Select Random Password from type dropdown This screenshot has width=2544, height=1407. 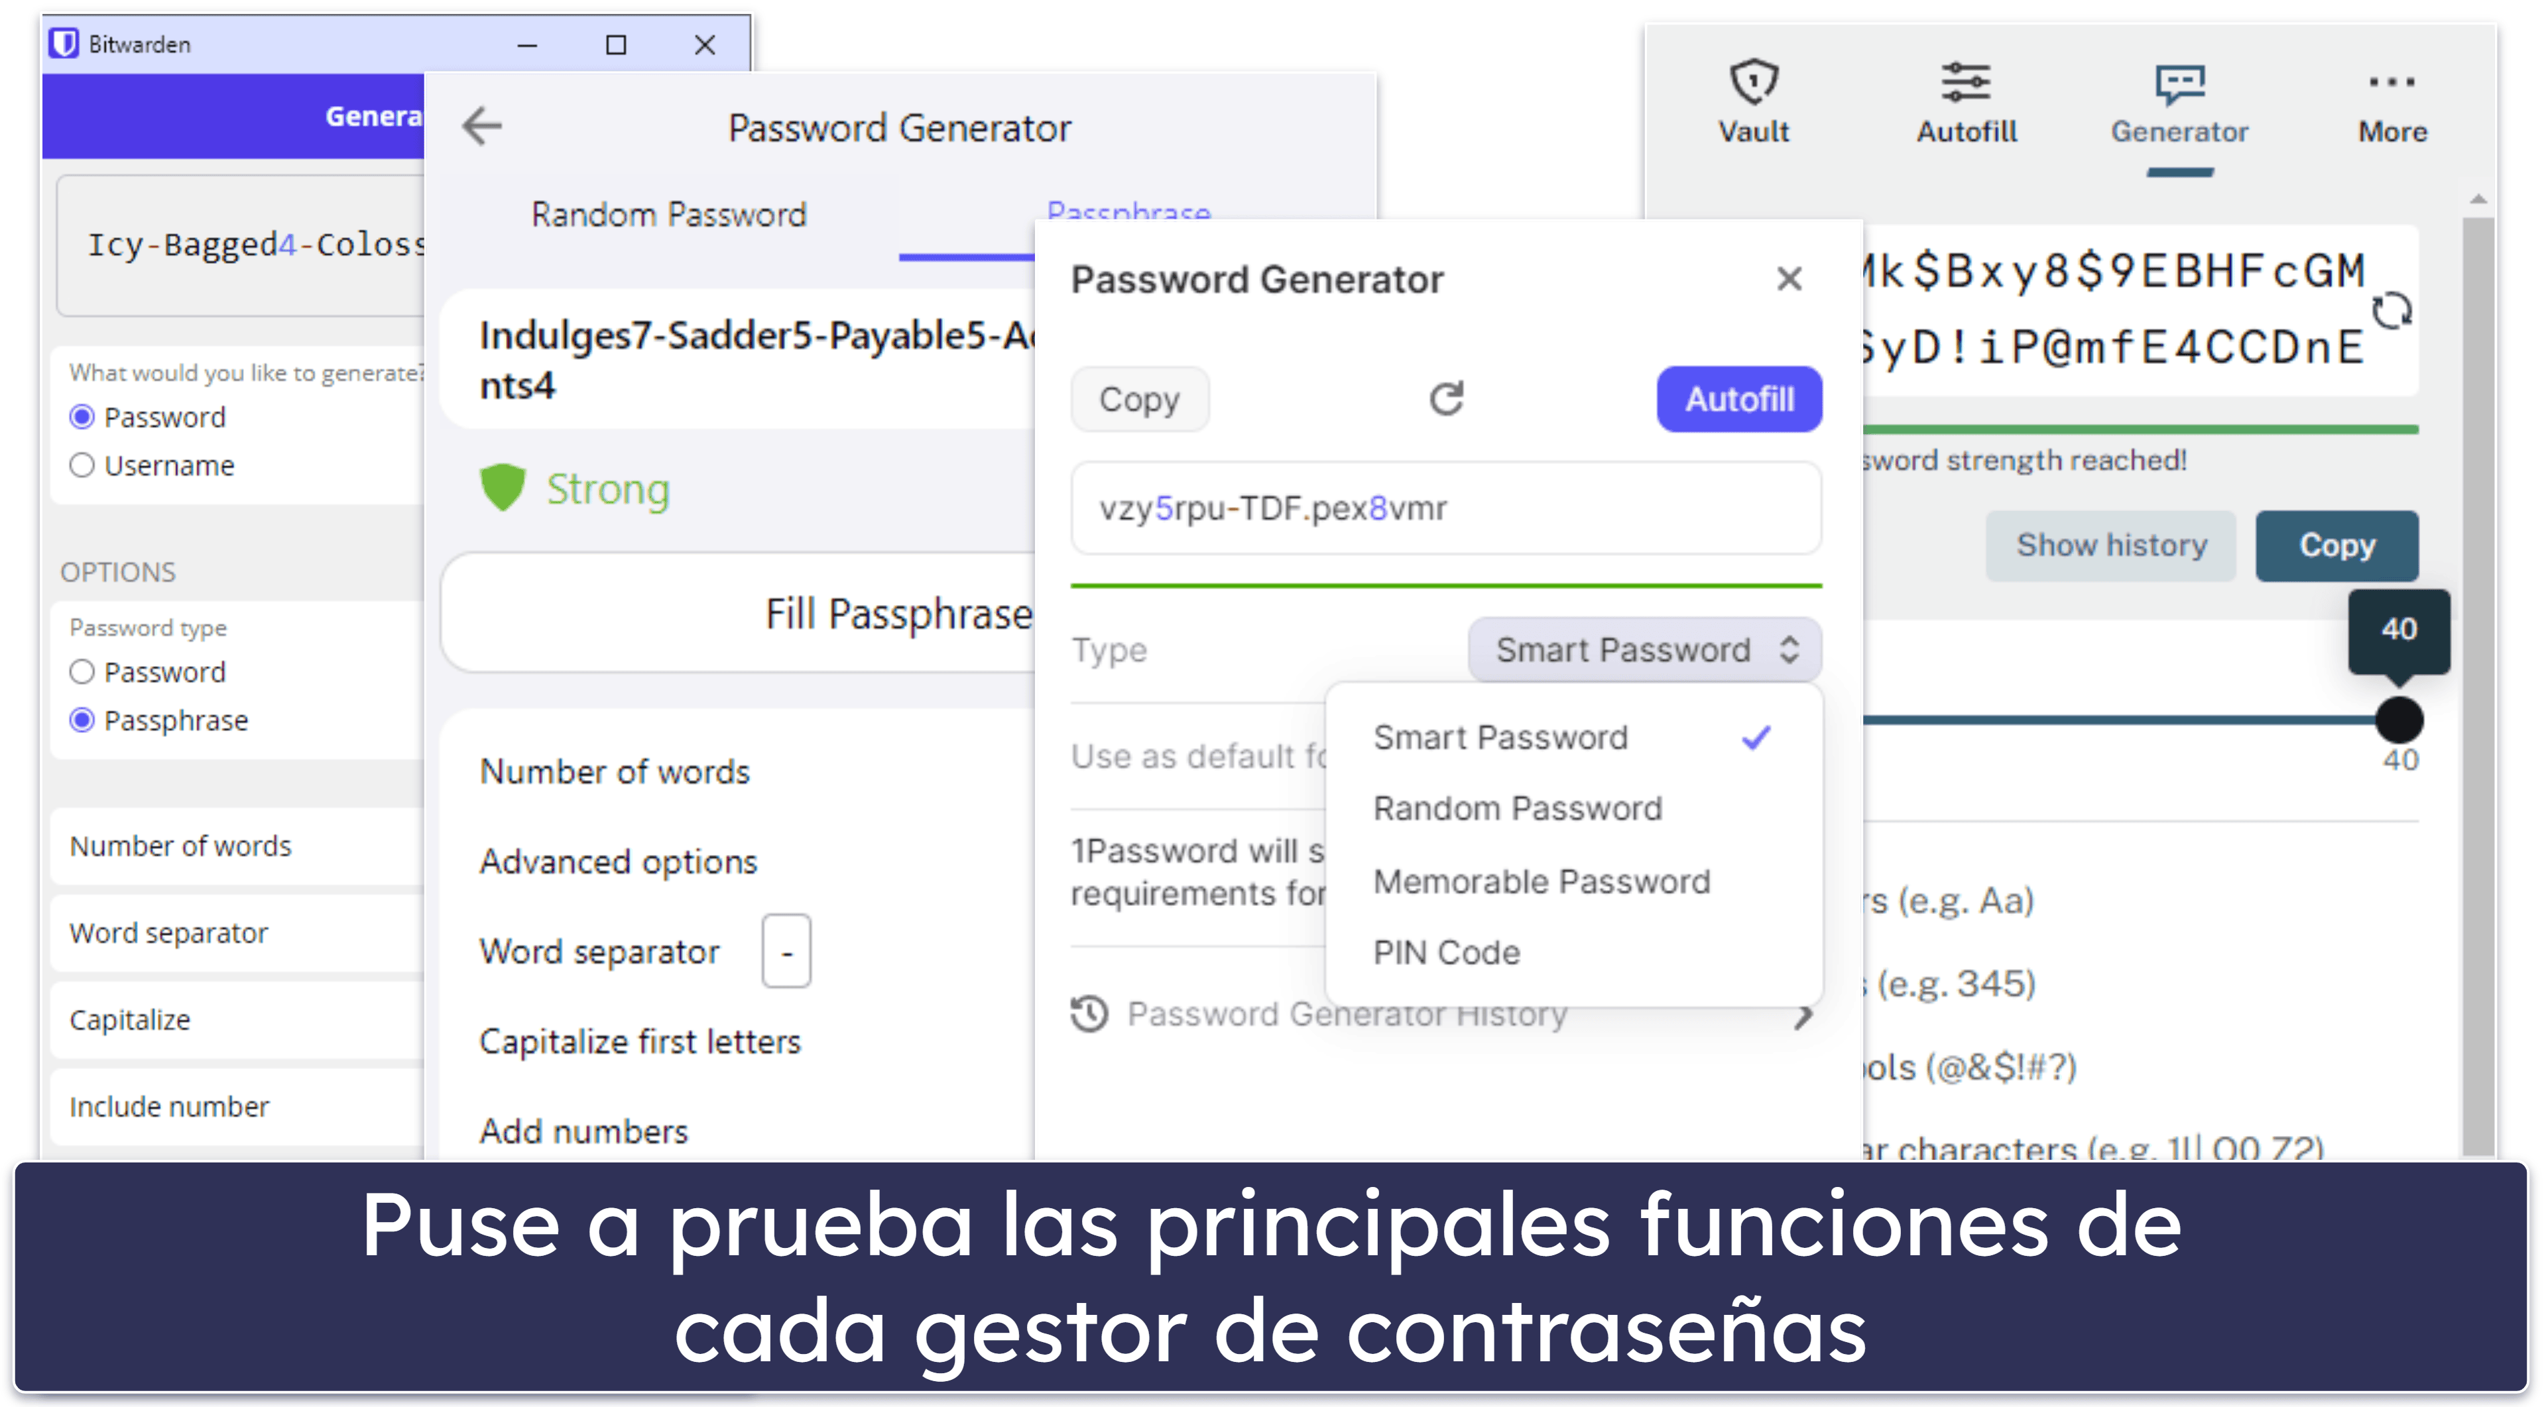tap(1516, 807)
